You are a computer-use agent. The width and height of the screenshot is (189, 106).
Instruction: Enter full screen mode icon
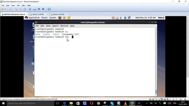[x=39, y=9]
